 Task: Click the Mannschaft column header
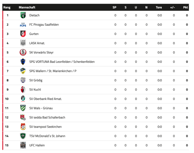coord(27,7)
